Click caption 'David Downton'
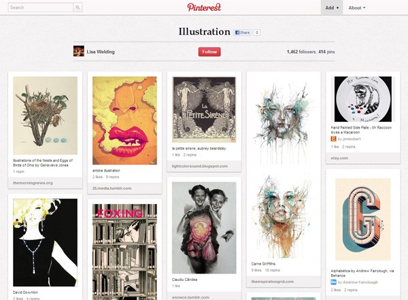Viewport: 408px width, 300px height. pos(26,293)
